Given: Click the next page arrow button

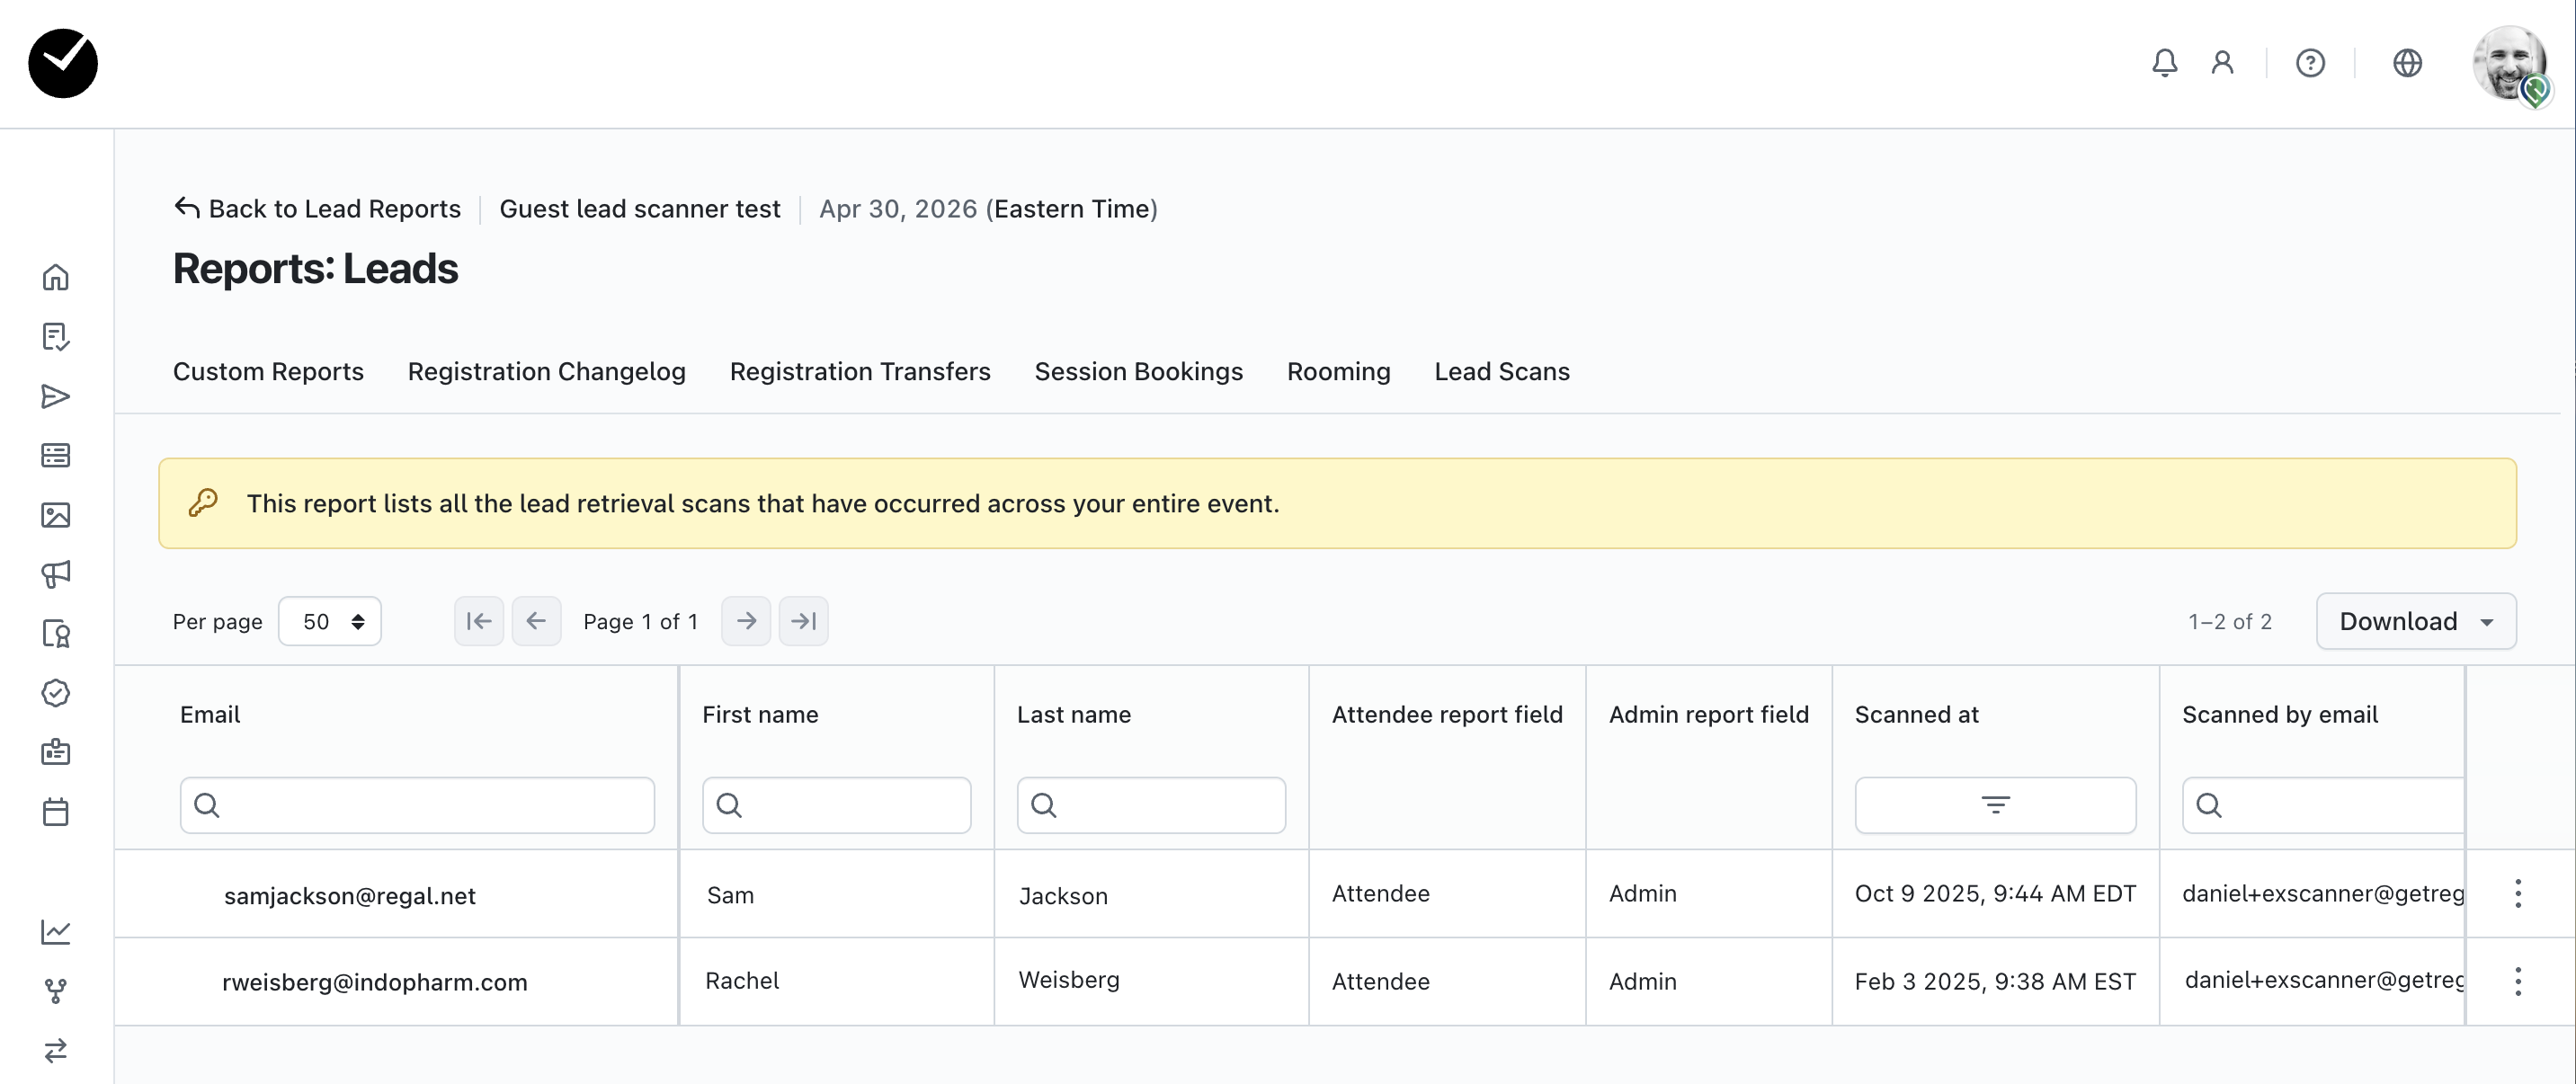Looking at the screenshot, I should tap(746, 621).
